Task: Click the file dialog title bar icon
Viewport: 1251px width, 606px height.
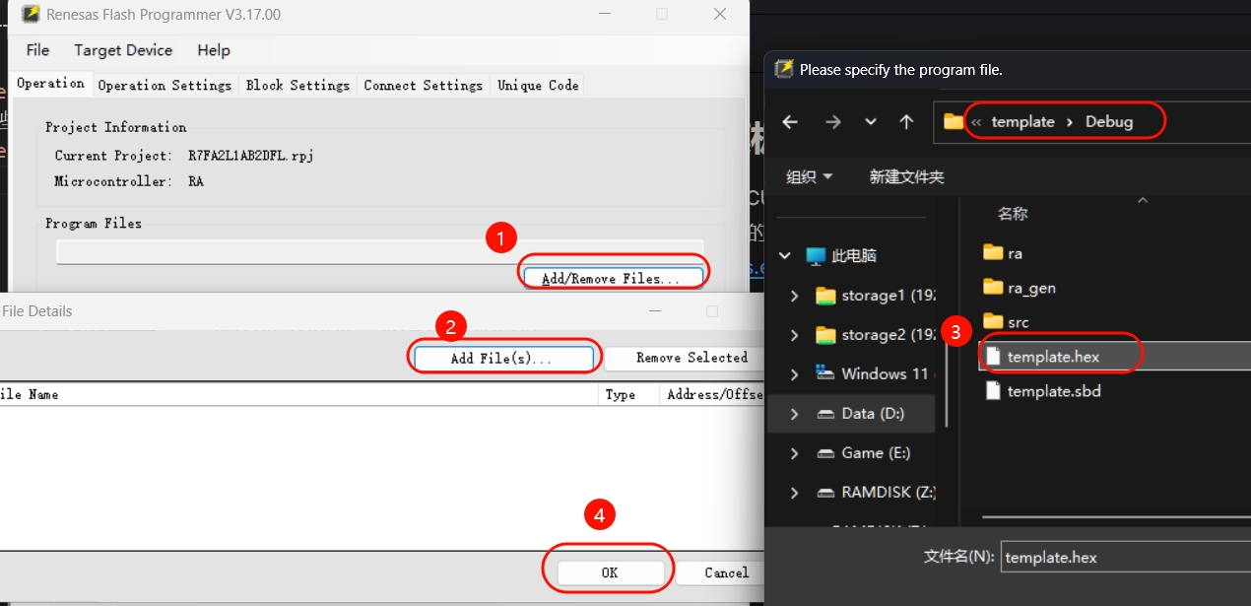Action: [x=784, y=69]
